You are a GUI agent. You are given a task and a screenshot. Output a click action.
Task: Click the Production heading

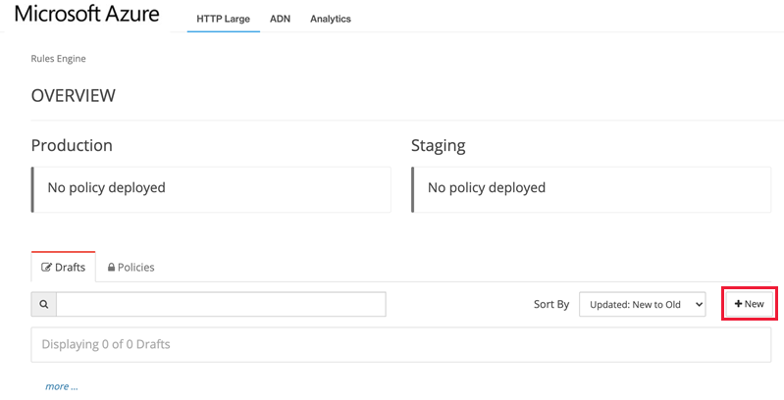(x=72, y=145)
